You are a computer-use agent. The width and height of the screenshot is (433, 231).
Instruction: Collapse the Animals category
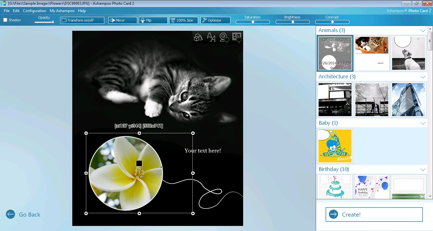coord(423,30)
